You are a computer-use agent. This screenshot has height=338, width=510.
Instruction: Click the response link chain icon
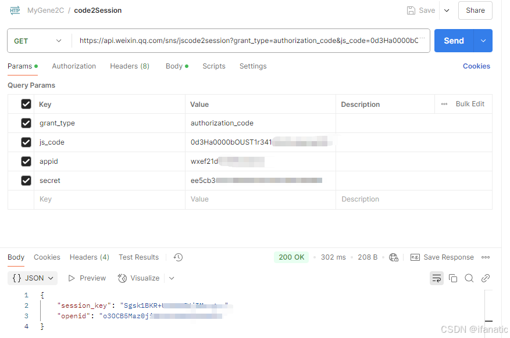tap(485, 278)
